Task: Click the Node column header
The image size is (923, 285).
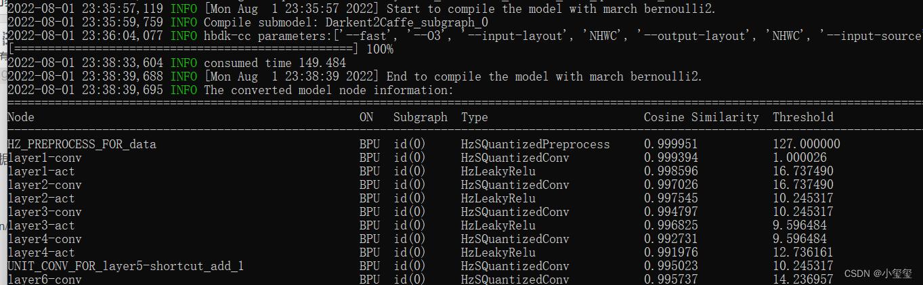Action: tap(21, 117)
